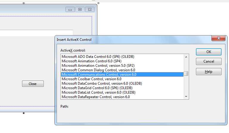Cancel the Insert ActiveX Control dialog
The image size is (229, 133).
(x=208, y=61)
